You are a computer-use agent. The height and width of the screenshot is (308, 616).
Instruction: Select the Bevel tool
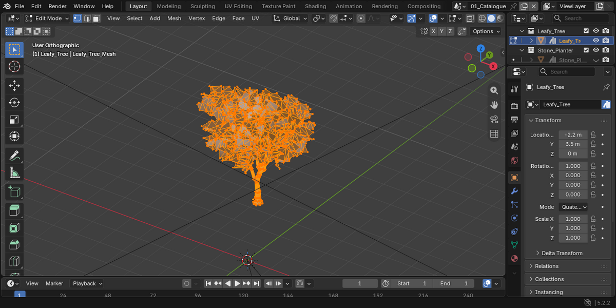(14, 245)
